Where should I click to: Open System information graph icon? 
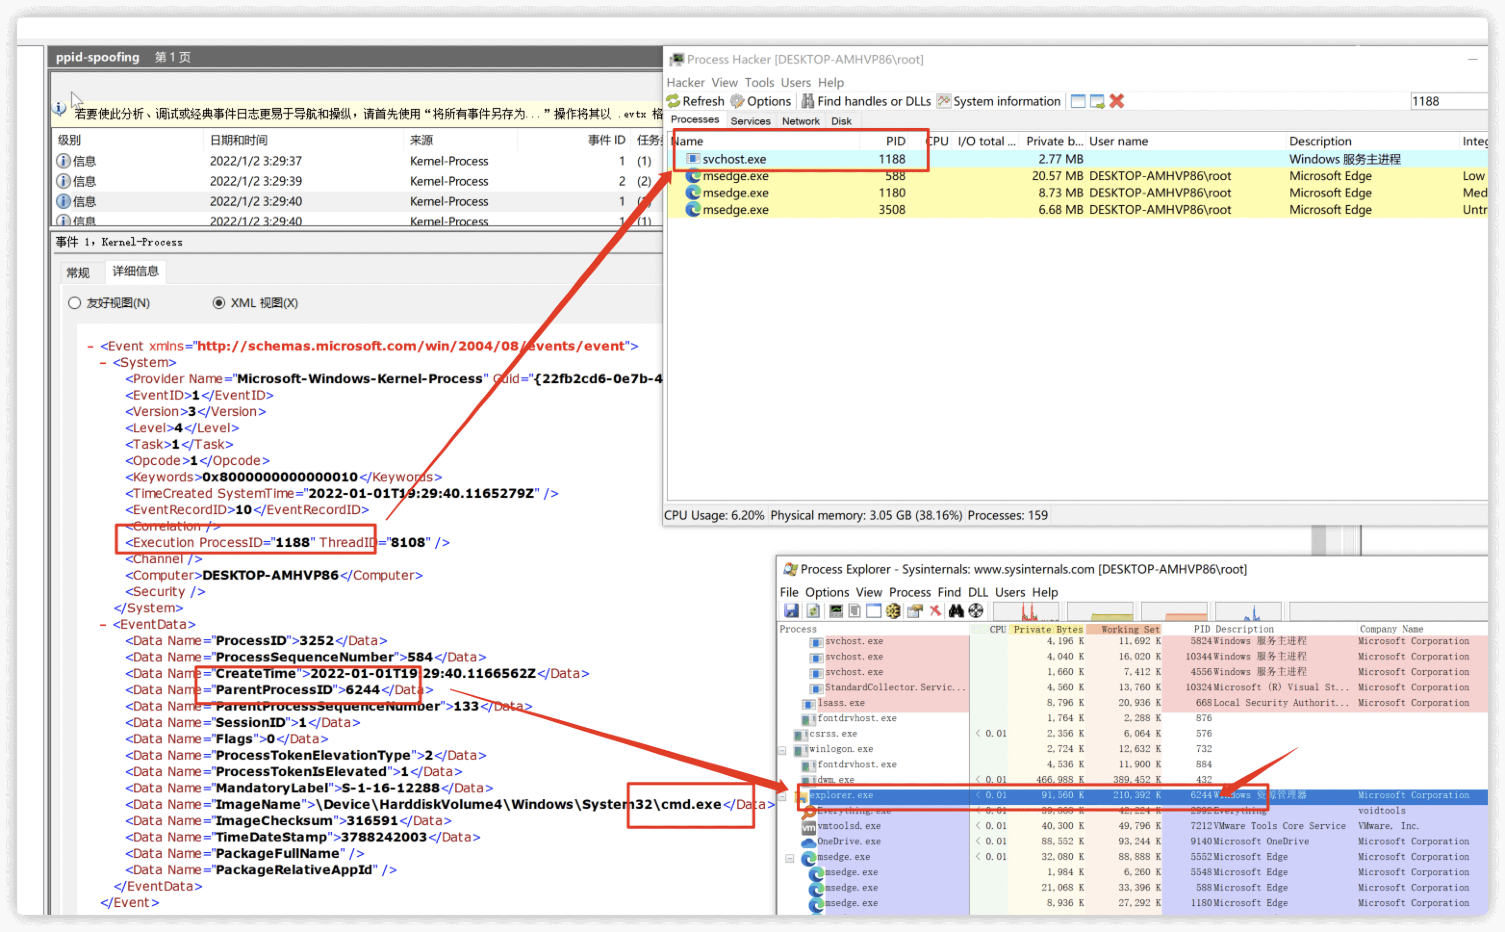pyautogui.click(x=944, y=101)
